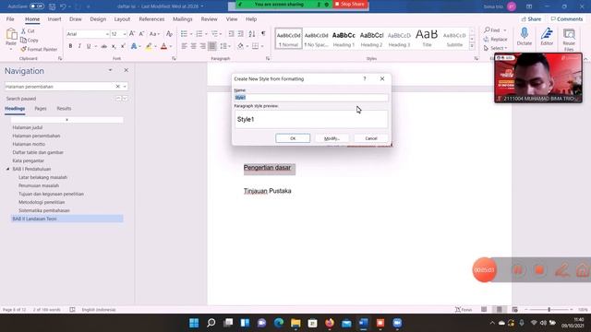Open the File menu
This screenshot has height=332, width=591.
click(10, 18)
